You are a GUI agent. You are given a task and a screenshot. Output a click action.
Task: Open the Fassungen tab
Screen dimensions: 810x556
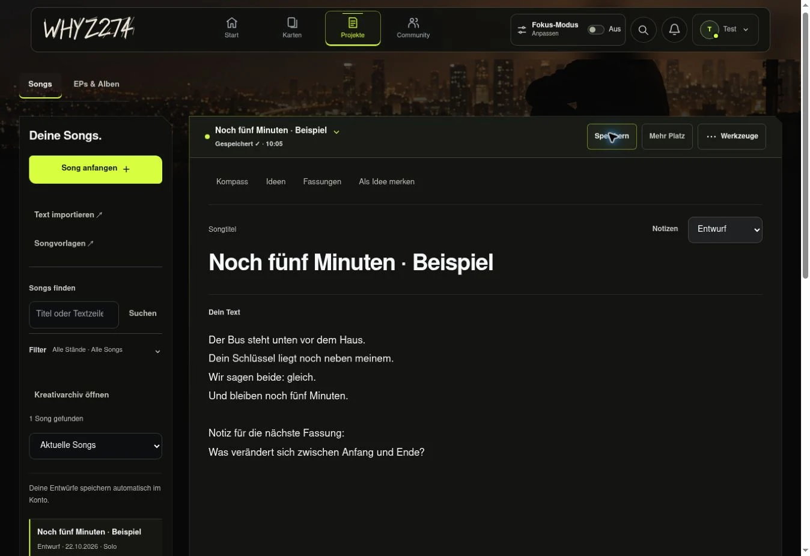click(x=322, y=182)
